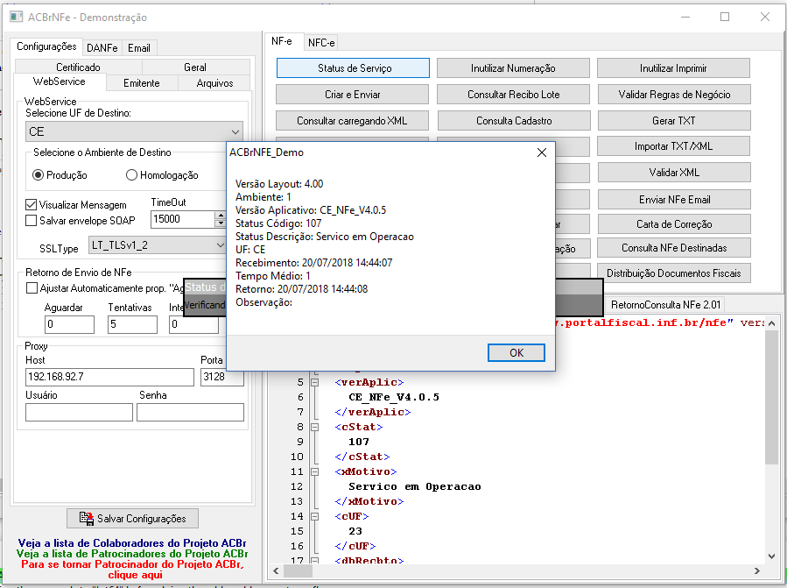
Task: Click the Aguardar input field
Action: tap(69, 324)
